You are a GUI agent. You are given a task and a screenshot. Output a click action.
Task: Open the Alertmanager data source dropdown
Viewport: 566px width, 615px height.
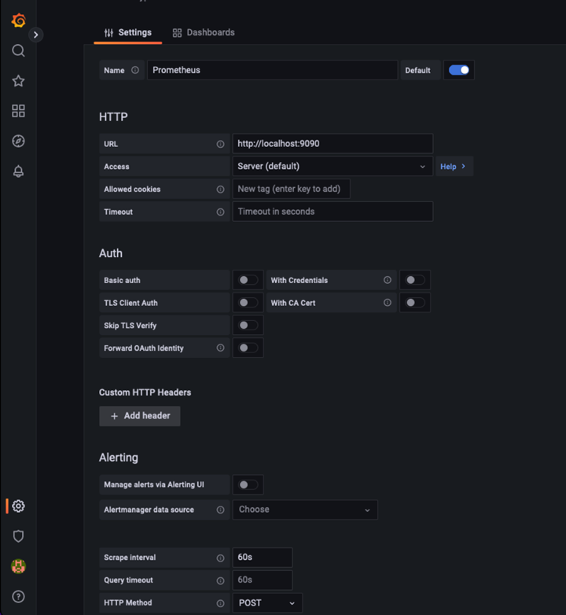tap(304, 510)
